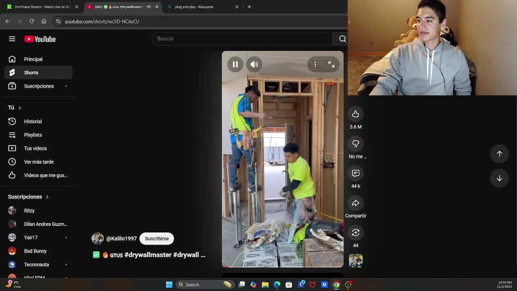The image size is (517, 291).
Task: Close the DonTriana Stream tab
Action: 77,7
